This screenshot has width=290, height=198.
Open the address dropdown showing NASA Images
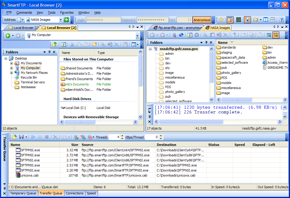click(x=61, y=20)
